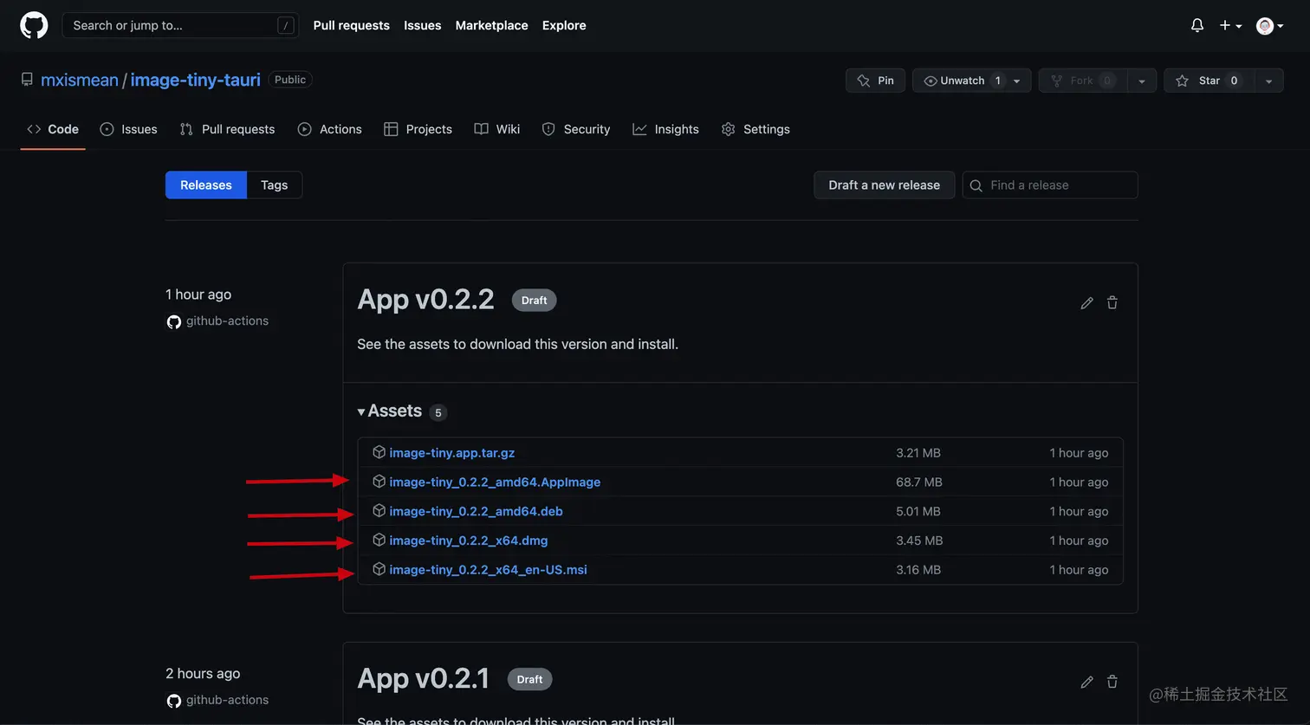Delete the App v0.2.2 release
Screen dimensions: 1310x725
(1112, 302)
